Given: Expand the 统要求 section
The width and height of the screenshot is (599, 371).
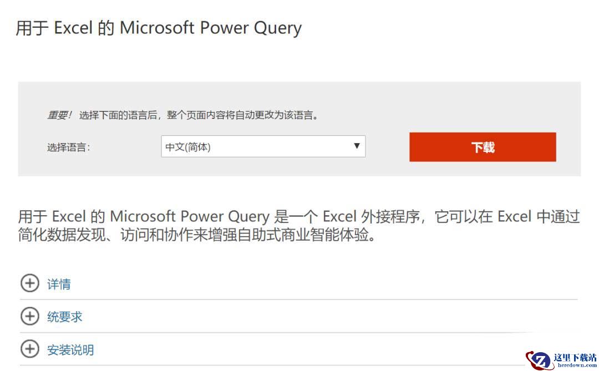Looking at the screenshot, I should [x=64, y=317].
